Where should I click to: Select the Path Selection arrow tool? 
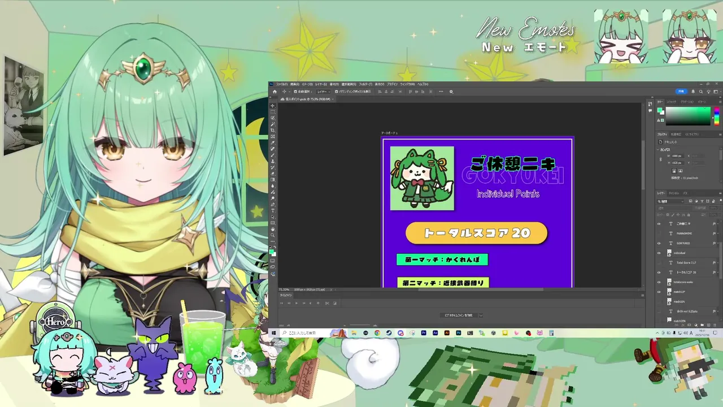(x=273, y=217)
